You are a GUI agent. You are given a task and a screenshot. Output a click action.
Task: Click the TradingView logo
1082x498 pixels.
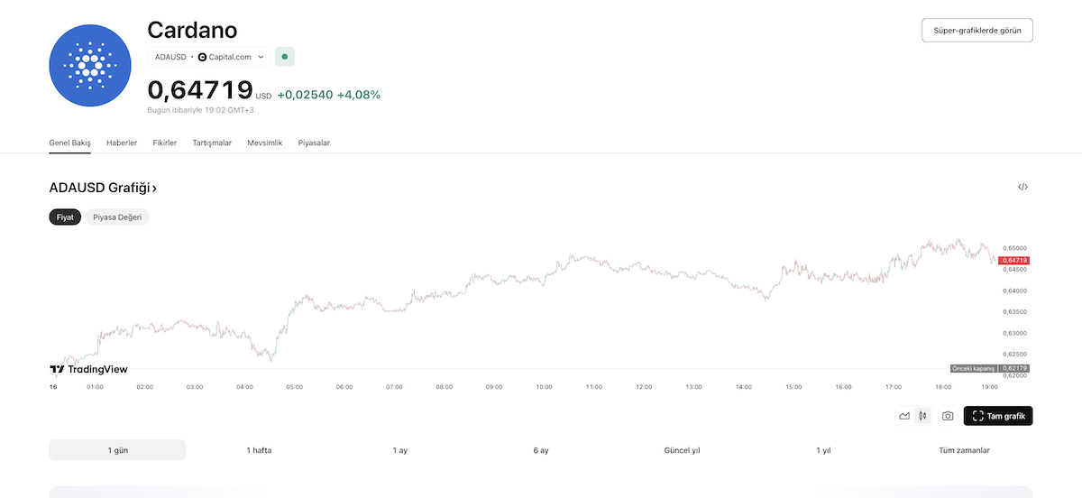[x=88, y=369]
